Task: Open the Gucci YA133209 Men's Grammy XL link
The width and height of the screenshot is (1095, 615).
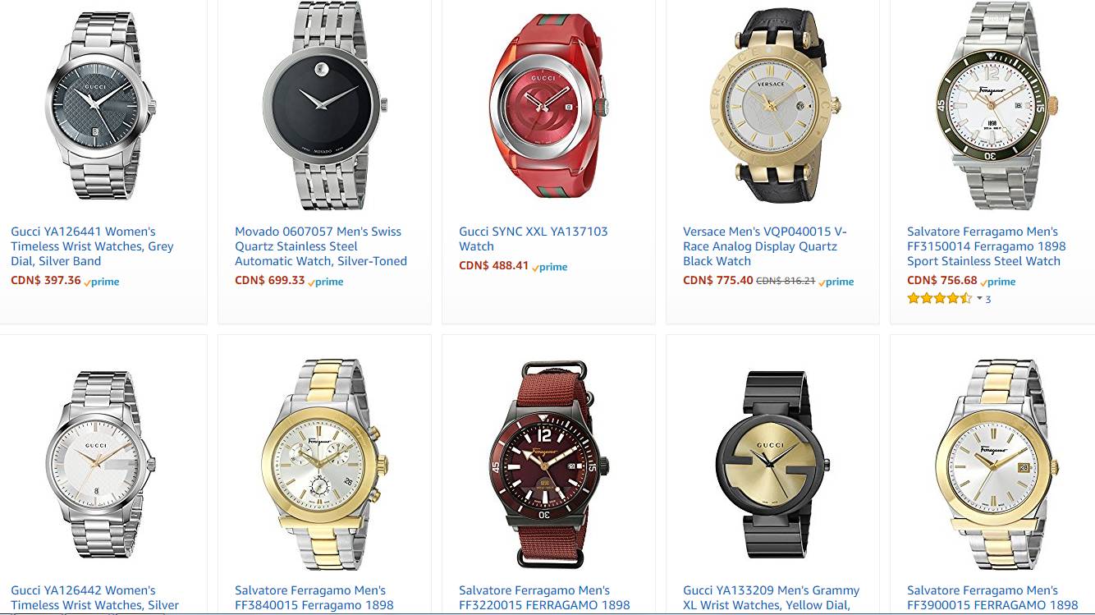Action: [771, 598]
